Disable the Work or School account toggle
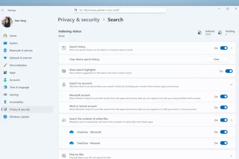Screen dimensions: 239x159 tap(223, 107)
